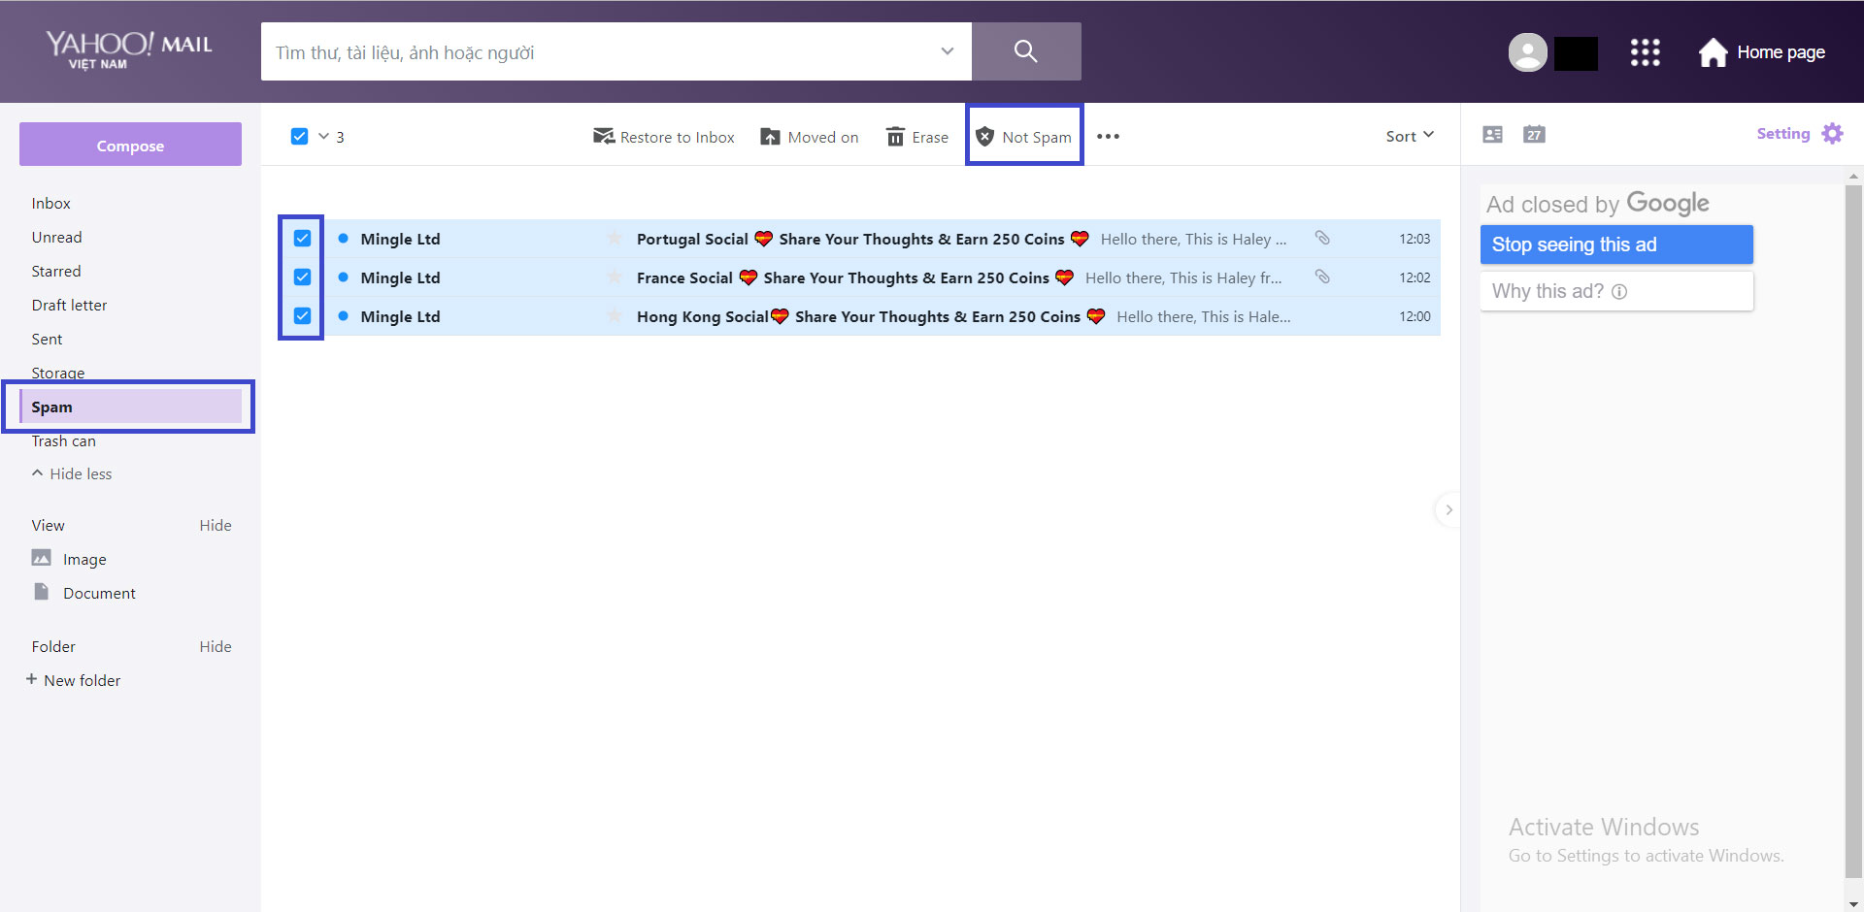The width and height of the screenshot is (1864, 912).
Task: Open the more actions ellipsis menu
Action: 1108,137
